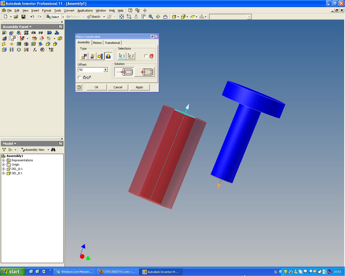
Task: Click the Mirror Components panel icon
Action: pyautogui.click(x=33, y=33)
